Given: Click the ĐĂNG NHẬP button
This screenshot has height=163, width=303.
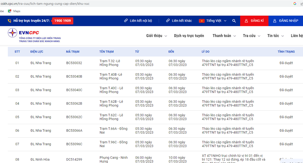Looking at the screenshot, I should point(286,21).
